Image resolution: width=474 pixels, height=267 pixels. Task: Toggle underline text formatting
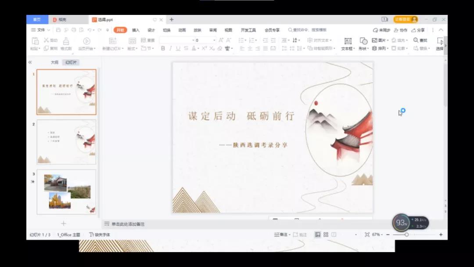pyautogui.click(x=178, y=48)
